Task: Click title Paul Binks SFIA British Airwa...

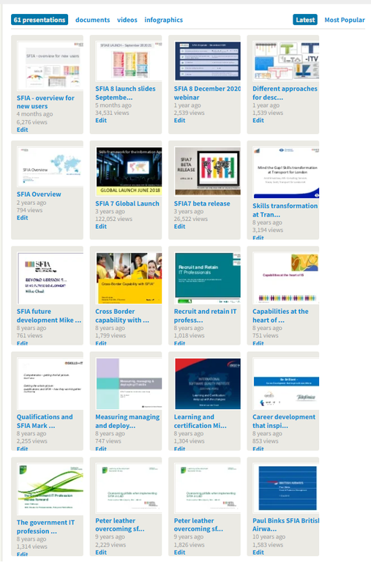Action: coord(285,525)
